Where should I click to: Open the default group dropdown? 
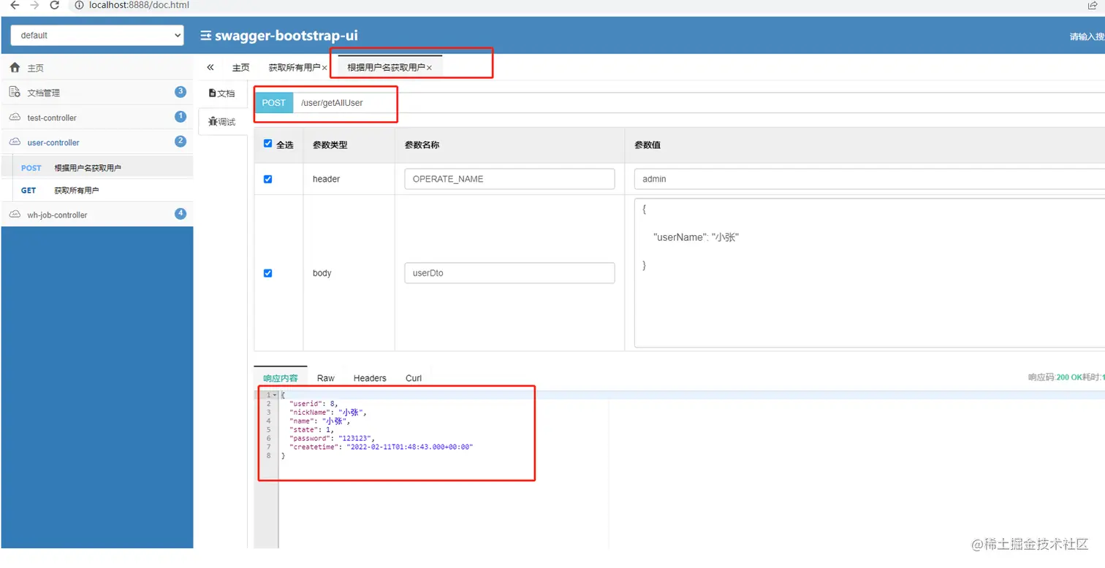click(x=97, y=35)
